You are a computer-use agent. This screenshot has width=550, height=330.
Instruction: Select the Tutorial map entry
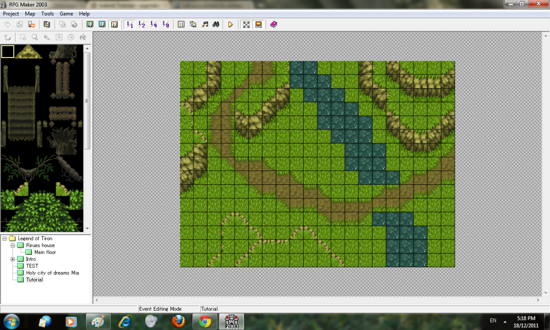click(x=34, y=279)
